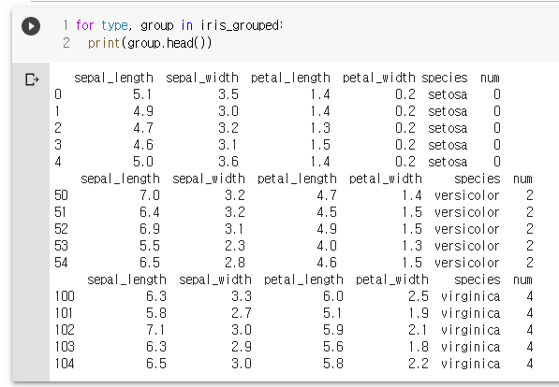
Task: Click code line 'print(group.head())'
Action: (150, 43)
